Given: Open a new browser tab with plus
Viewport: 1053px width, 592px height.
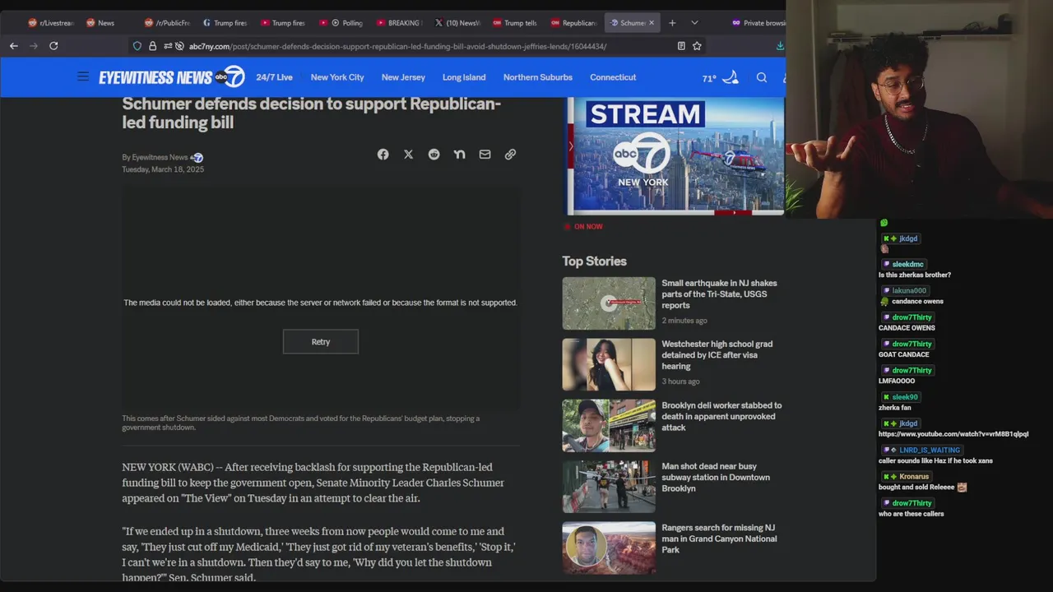Looking at the screenshot, I should tap(672, 23).
